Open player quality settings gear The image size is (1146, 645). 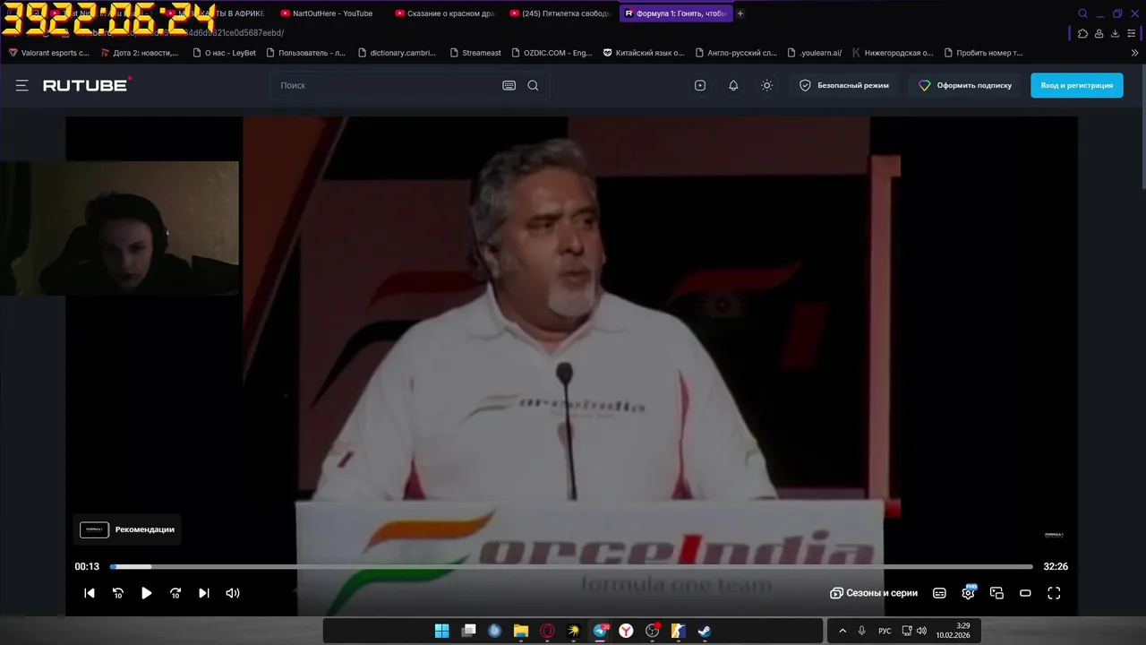coord(968,593)
